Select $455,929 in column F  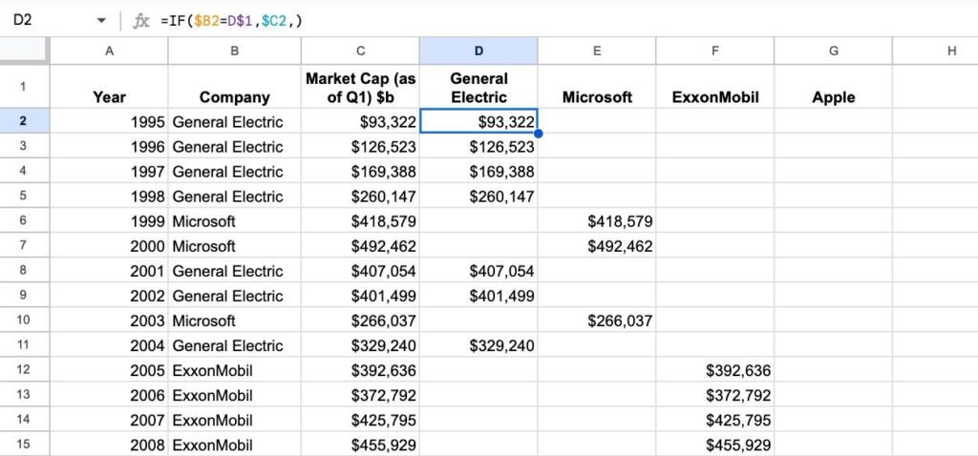714,445
